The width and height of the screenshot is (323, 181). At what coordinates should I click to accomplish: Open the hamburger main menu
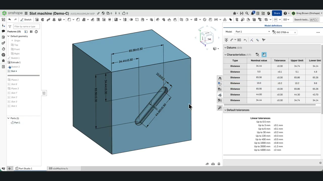tap(26, 13)
